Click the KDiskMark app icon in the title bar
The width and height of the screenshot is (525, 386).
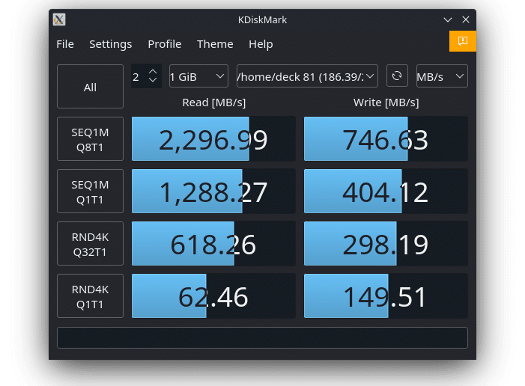(59, 19)
